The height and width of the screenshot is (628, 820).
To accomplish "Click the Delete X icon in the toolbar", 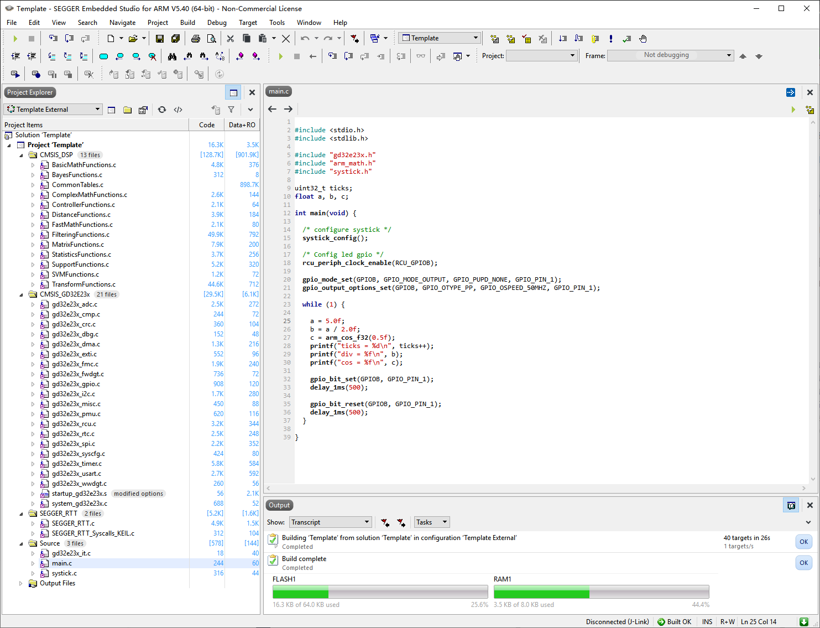I will tap(286, 39).
